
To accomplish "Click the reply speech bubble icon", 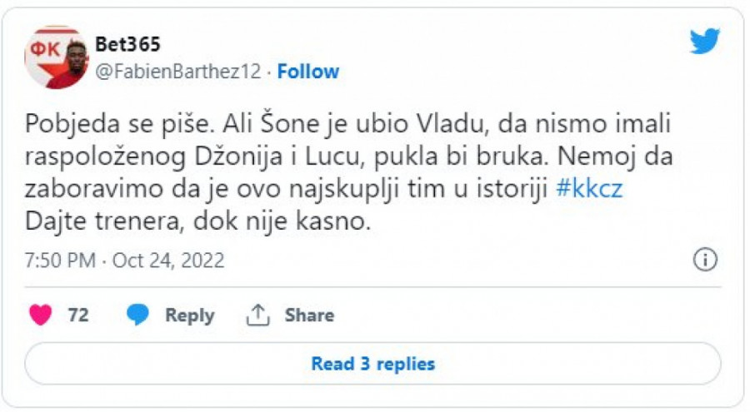I will pyautogui.click(x=138, y=315).
